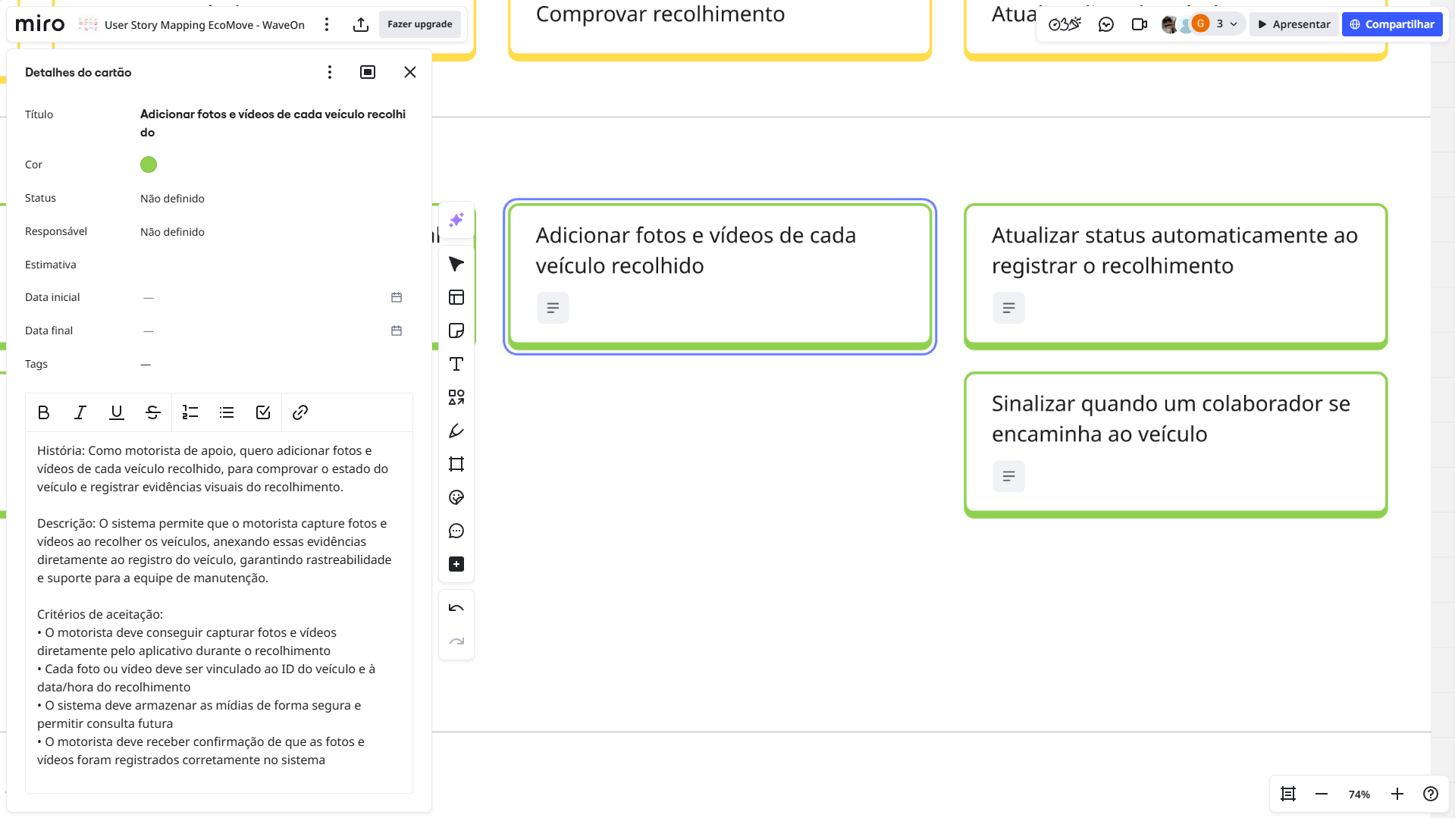Click the green Cor color swatch
Image resolution: width=1455 pixels, height=818 pixels.
(149, 165)
